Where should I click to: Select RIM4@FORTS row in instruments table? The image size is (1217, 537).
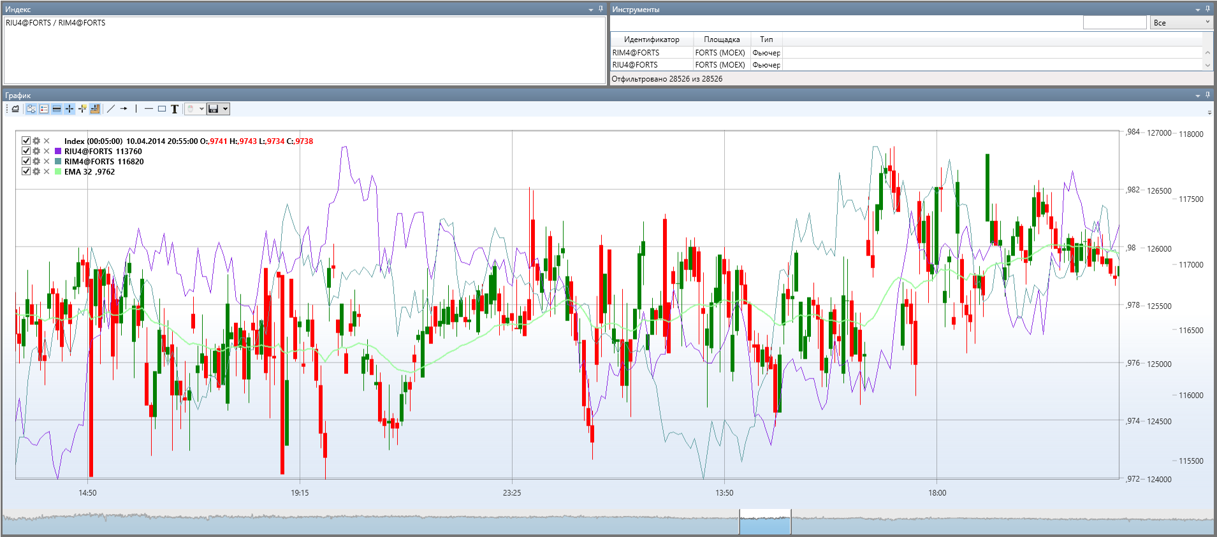[x=907, y=53]
